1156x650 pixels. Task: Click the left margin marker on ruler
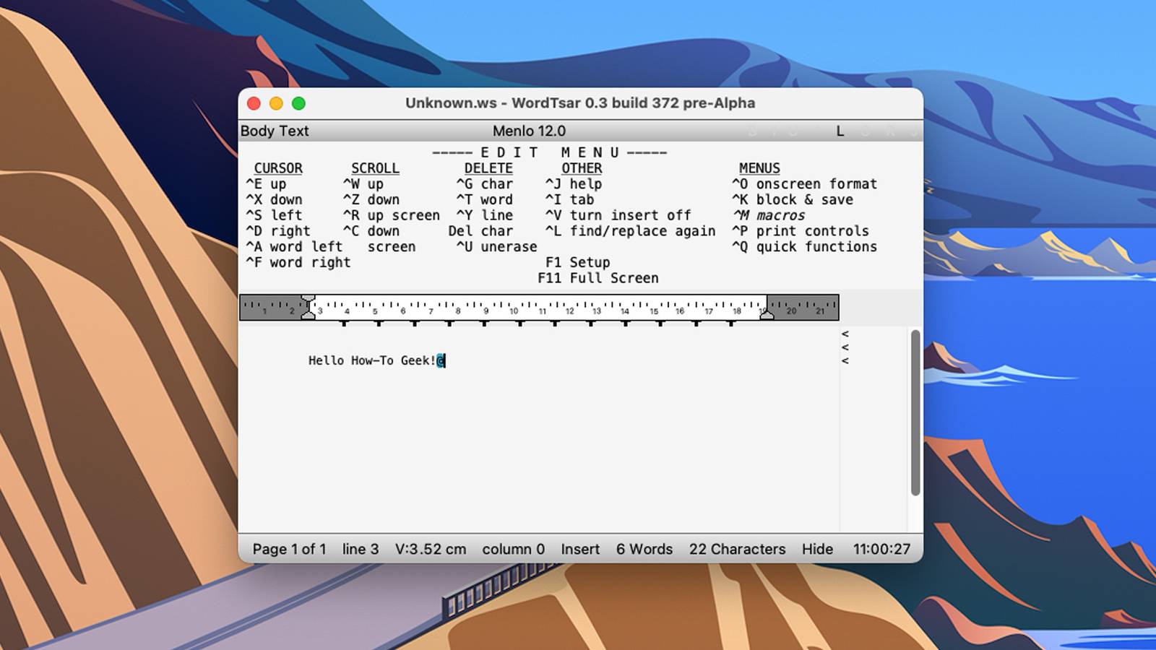[309, 307]
